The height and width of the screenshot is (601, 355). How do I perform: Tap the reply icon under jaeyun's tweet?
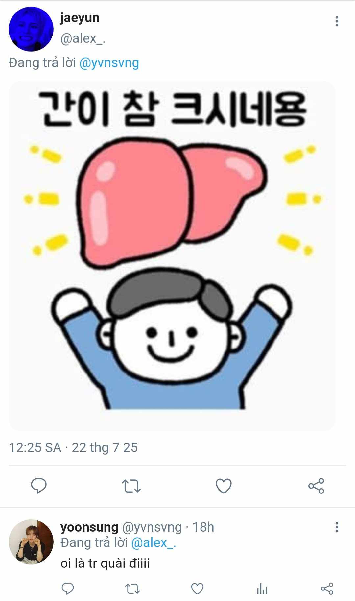point(39,486)
